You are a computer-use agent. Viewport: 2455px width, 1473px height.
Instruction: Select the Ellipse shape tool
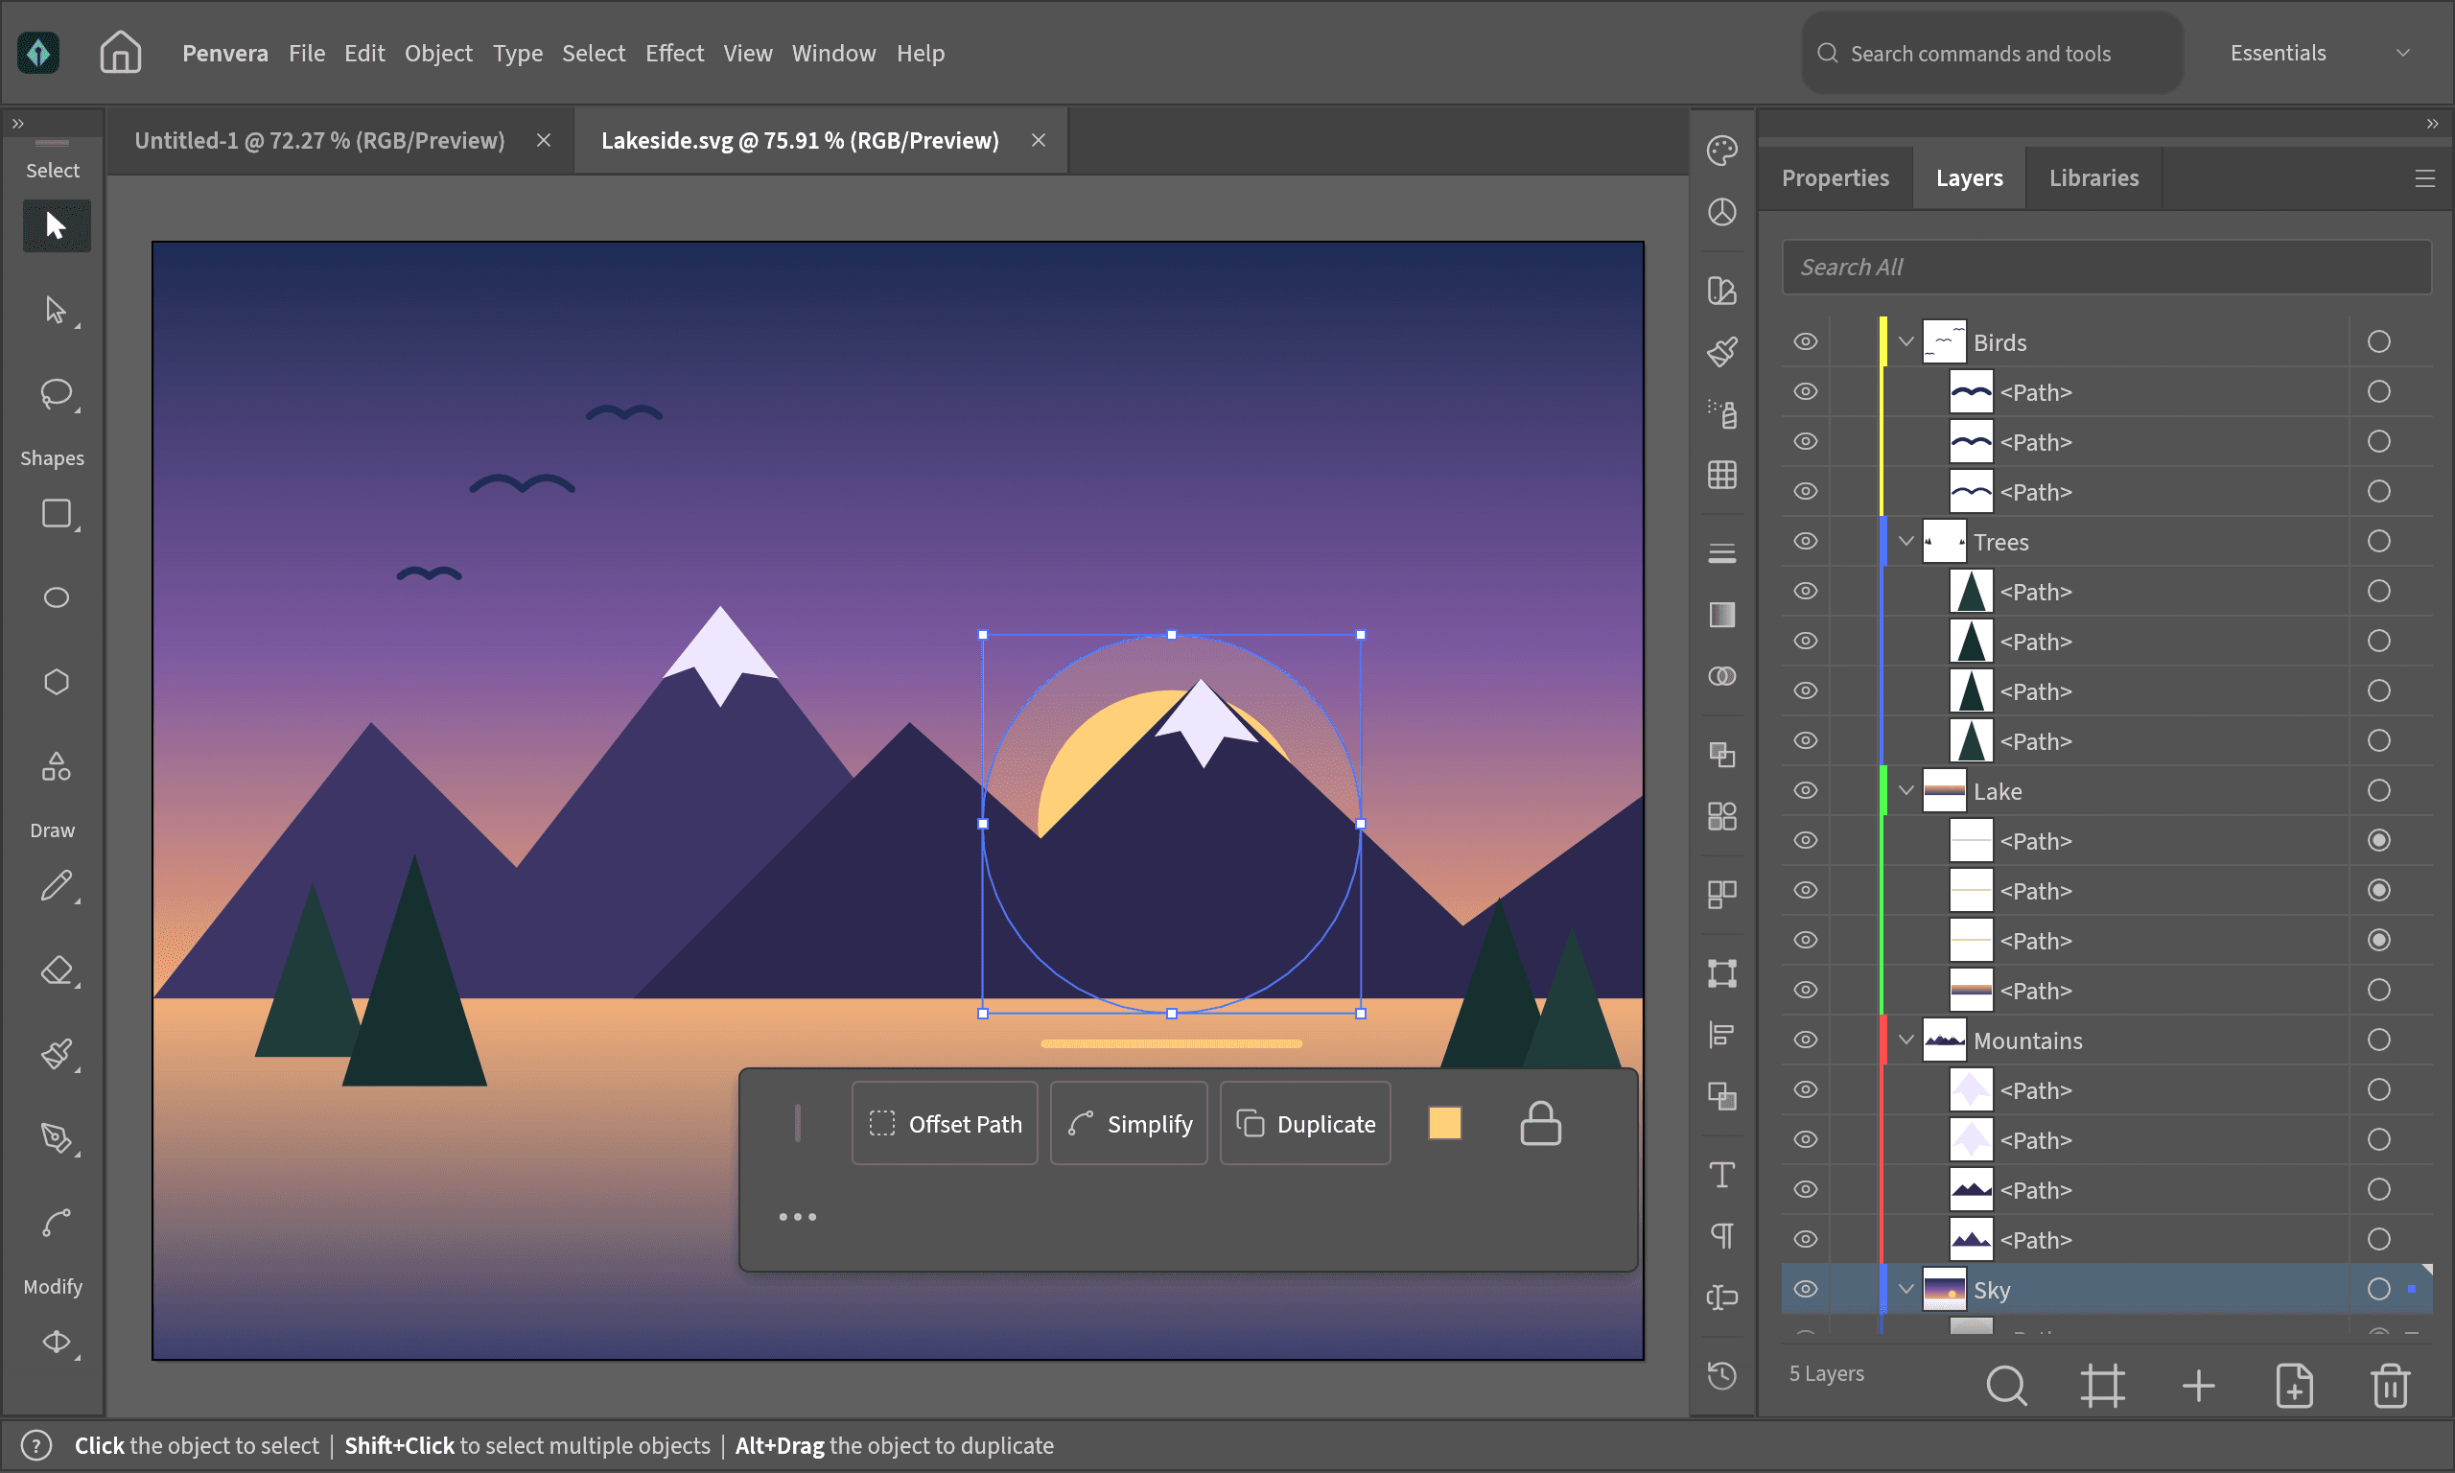click(56, 597)
